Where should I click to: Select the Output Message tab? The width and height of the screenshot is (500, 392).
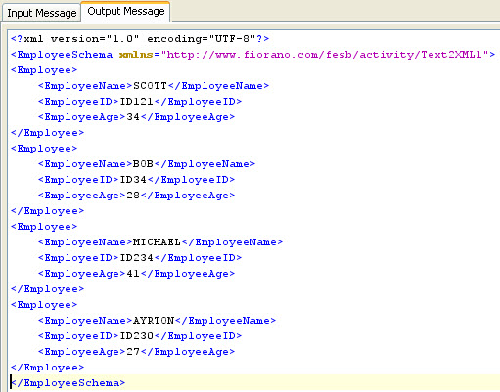[126, 12]
